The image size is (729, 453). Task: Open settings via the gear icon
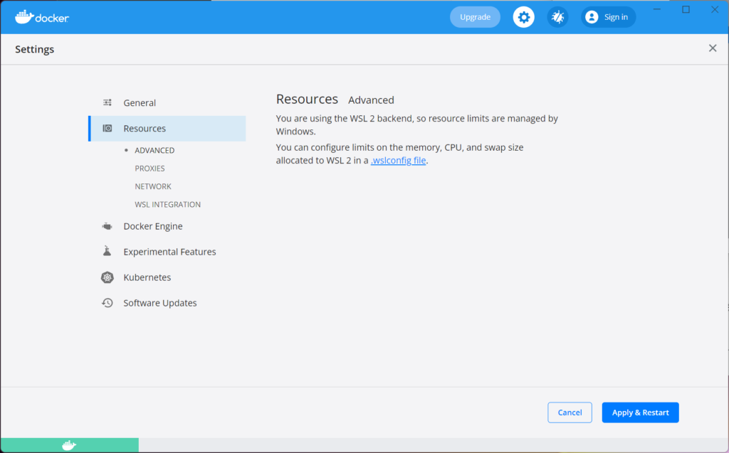tap(523, 17)
